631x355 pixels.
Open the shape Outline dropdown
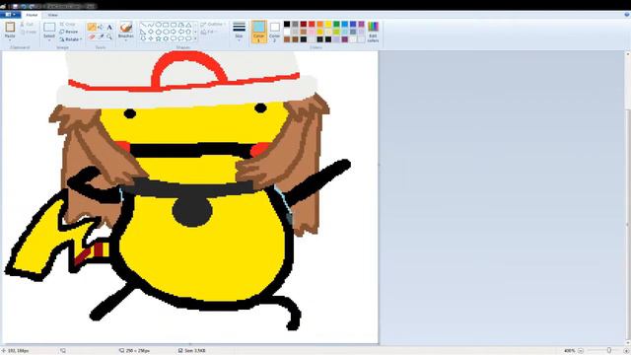pos(213,24)
